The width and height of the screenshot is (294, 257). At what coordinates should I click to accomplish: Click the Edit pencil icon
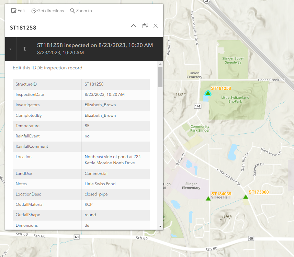14,11
